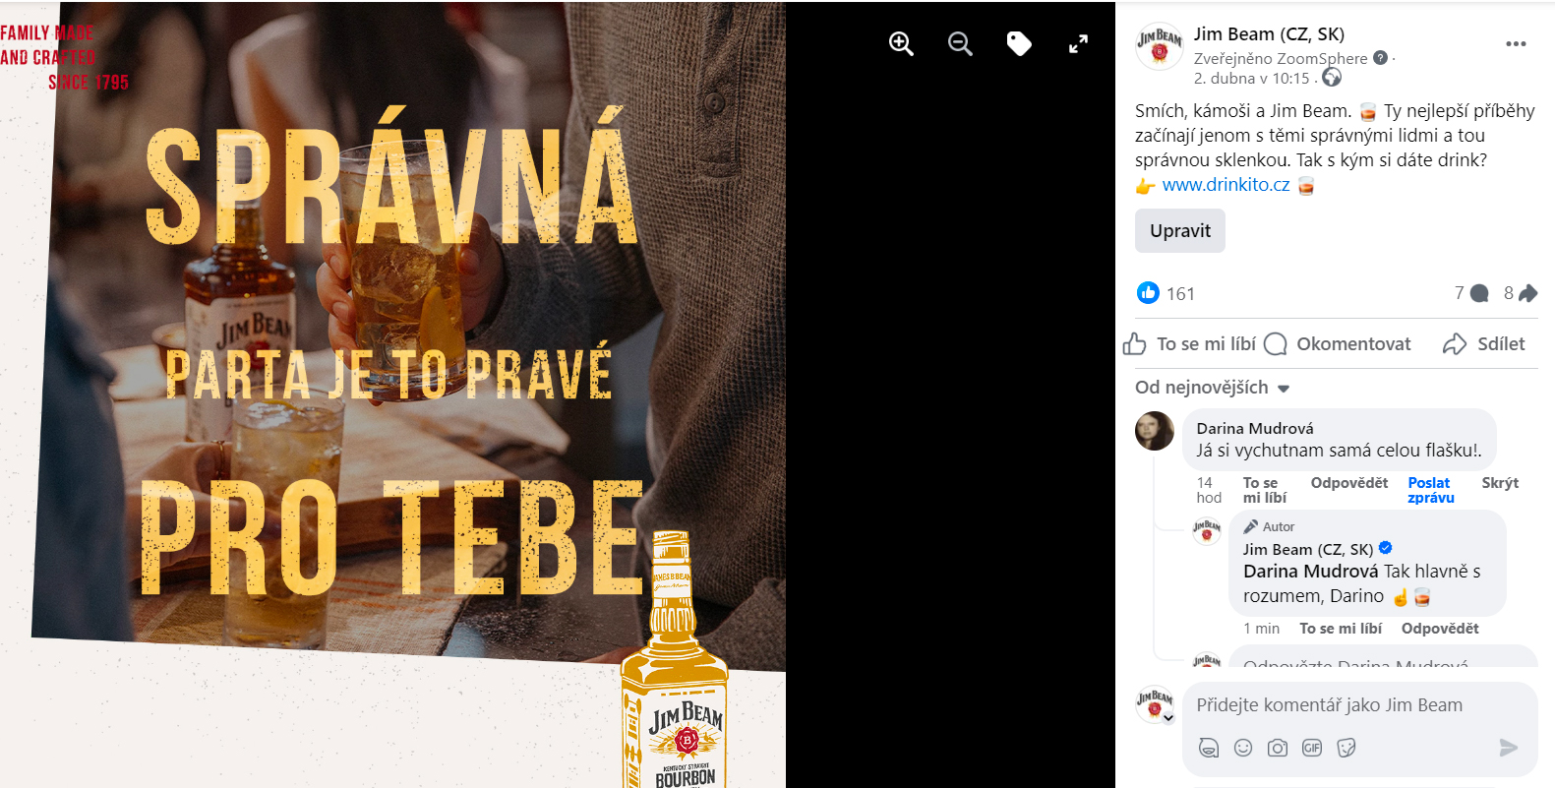Open 14 hod comment timestamp
1555x788 pixels.
[1209, 490]
